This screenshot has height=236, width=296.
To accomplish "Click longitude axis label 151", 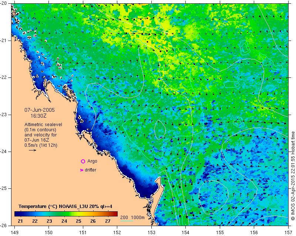I will tap(83, 232).
